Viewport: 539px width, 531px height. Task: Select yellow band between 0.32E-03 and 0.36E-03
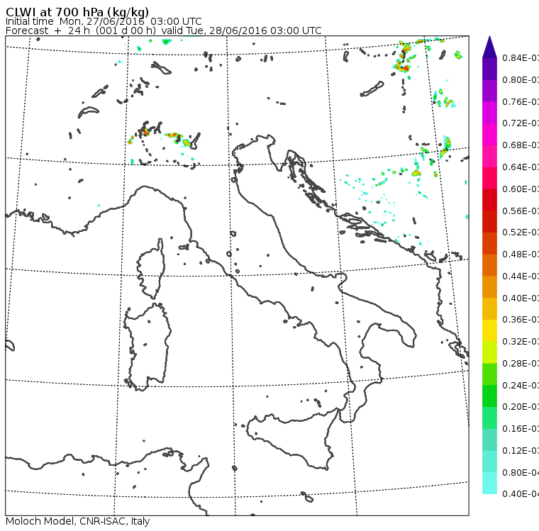tap(489, 330)
